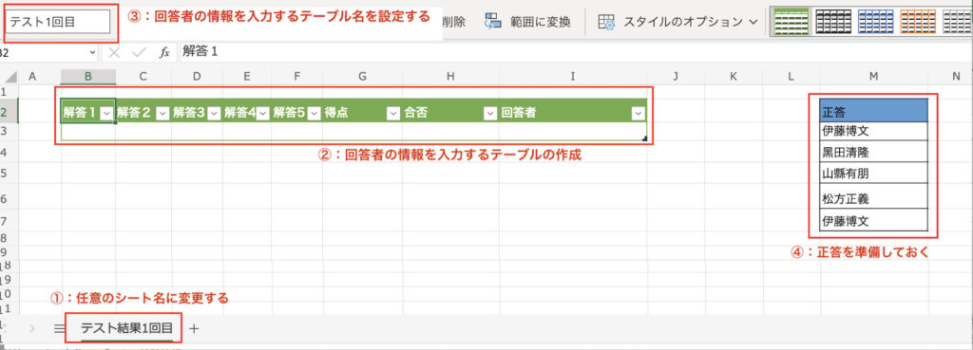This screenshot has width=973, height=350.
Task: Open the 得点 filter dropdown
Action: (392, 113)
